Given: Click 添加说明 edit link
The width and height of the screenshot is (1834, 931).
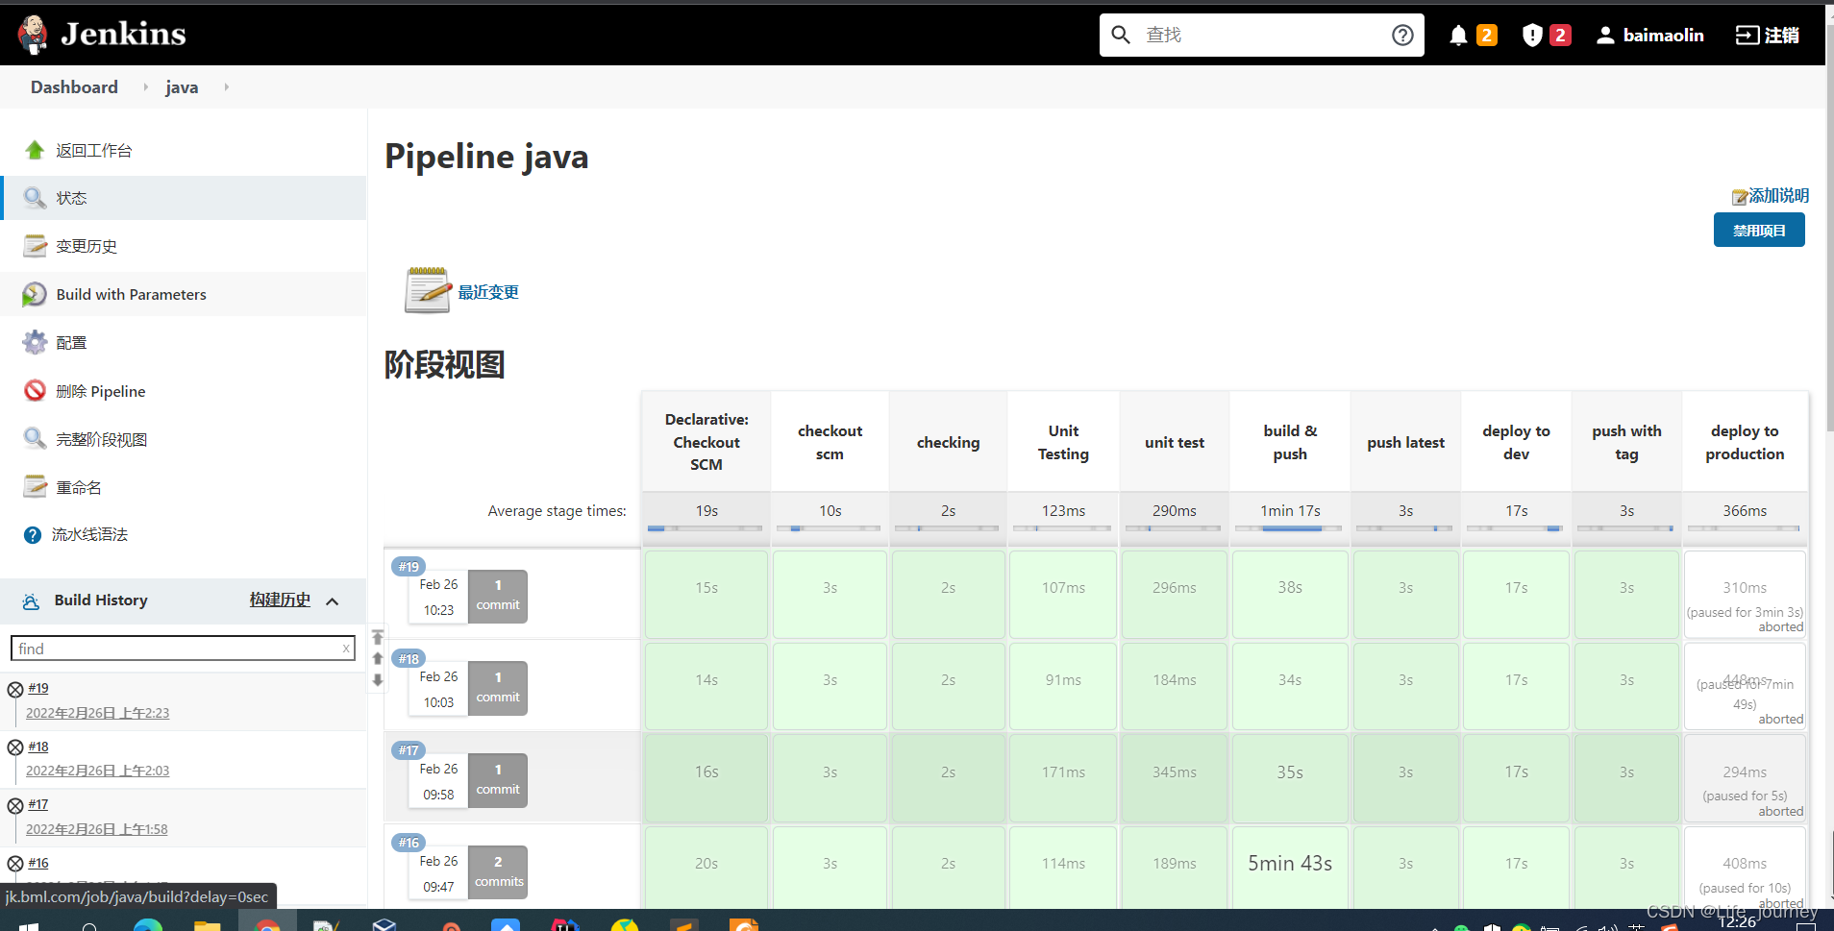Looking at the screenshot, I should click(x=1771, y=196).
